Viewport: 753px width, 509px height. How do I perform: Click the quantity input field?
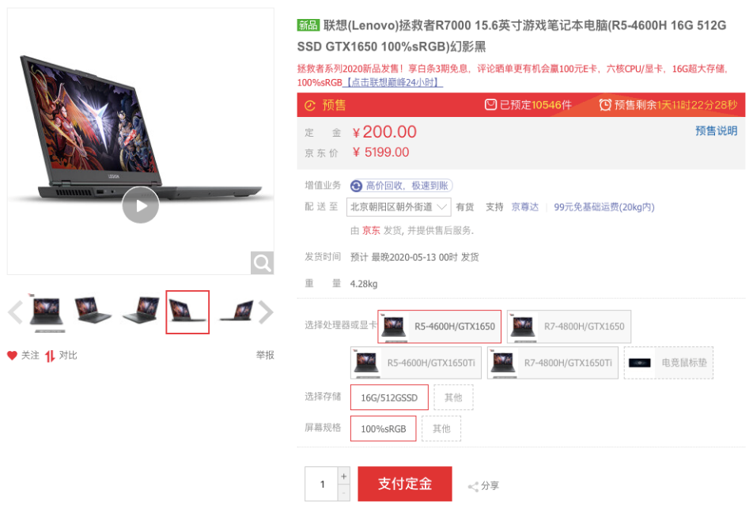(322, 484)
